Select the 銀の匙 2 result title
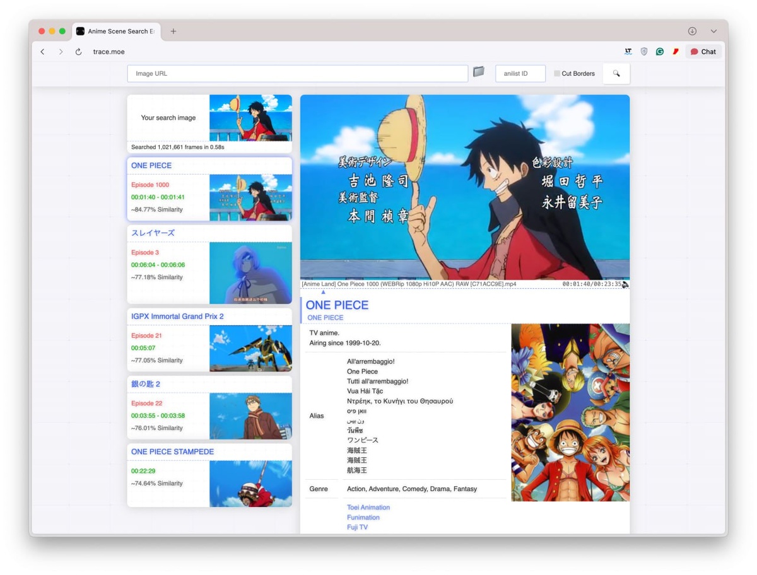The width and height of the screenshot is (757, 575). (146, 384)
